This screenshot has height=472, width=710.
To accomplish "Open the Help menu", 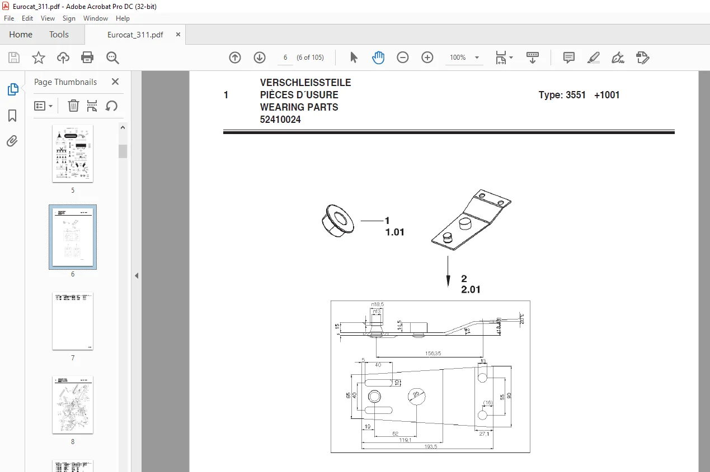I will tap(123, 18).
